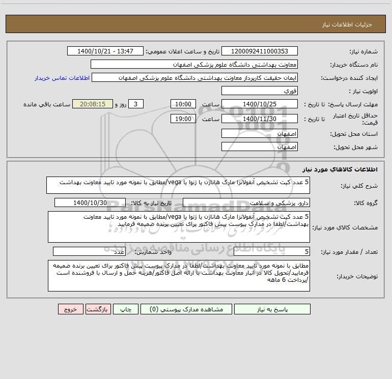
Task: Open اطلاعات تماس خریدار link
Action: click(62, 78)
